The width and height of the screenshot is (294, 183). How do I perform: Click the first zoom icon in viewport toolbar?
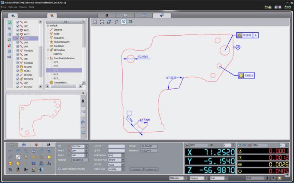coord(96,22)
